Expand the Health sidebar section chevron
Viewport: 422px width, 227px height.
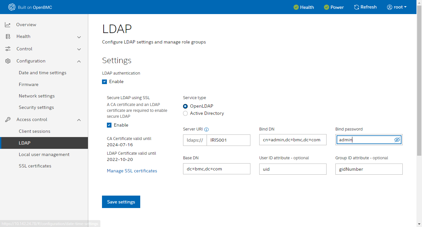pyautogui.click(x=79, y=37)
